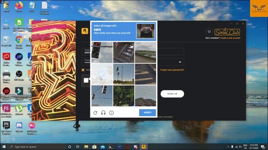Select the user folder desktop icon
Screen dimensions: 268x150
pos(6,7)
